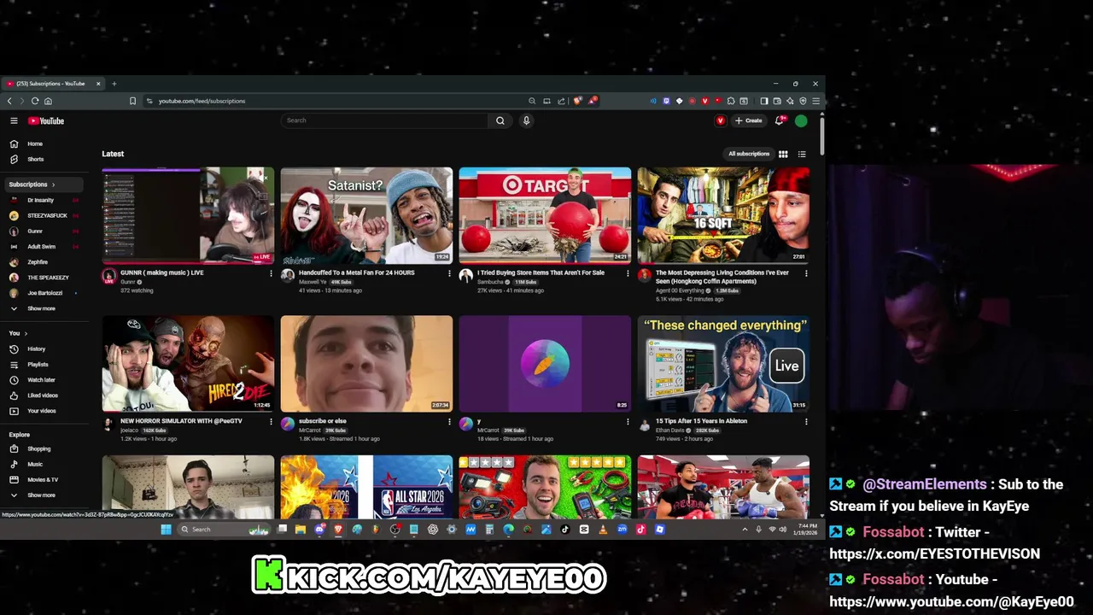The width and height of the screenshot is (1093, 615).
Task: Click Ethan Davis channel name
Action: (x=669, y=430)
